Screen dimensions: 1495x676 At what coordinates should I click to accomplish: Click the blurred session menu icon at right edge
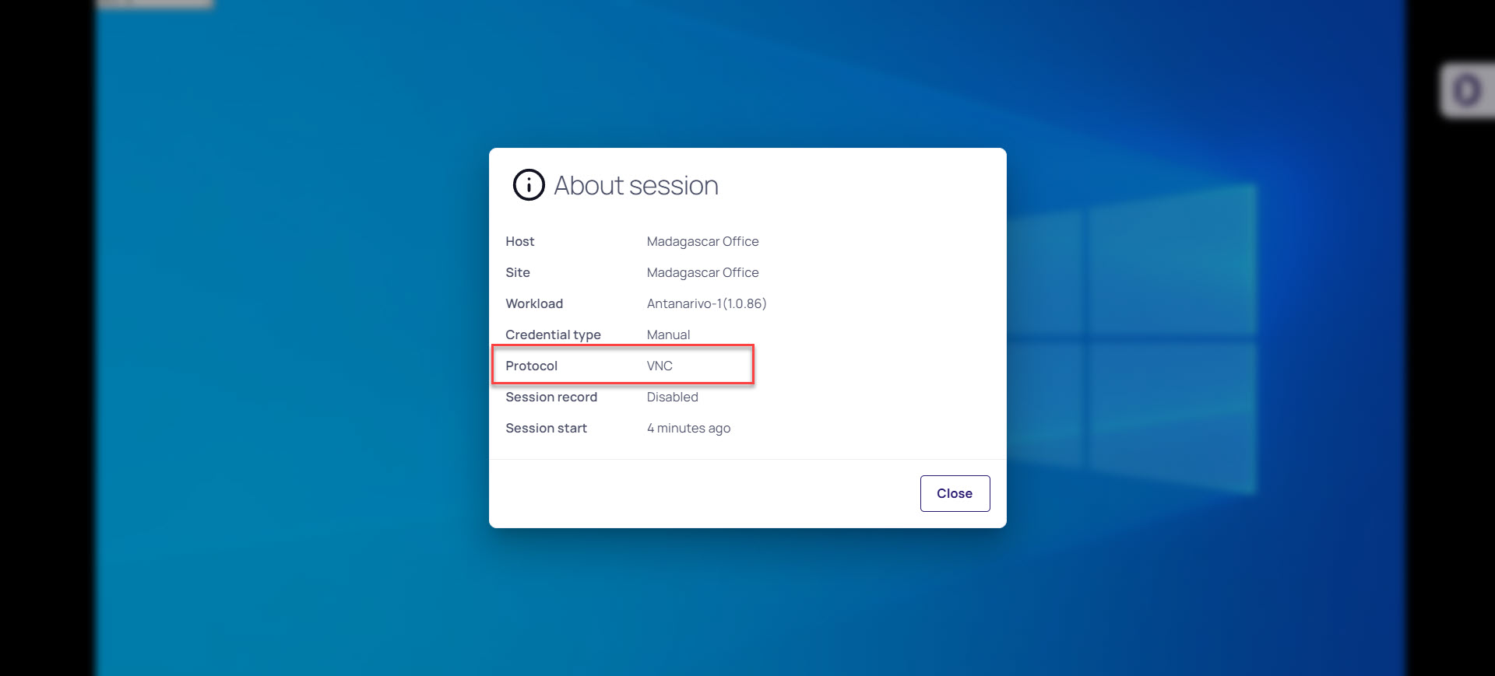(x=1467, y=91)
